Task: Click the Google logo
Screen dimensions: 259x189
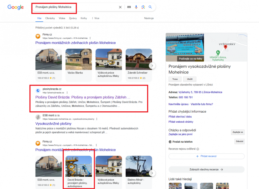Action: click(x=16, y=7)
